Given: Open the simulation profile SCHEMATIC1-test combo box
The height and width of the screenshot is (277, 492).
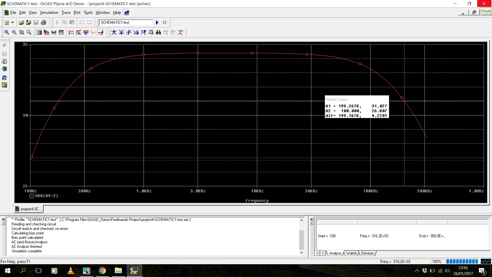Looking at the screenshot, I should 126,23.
